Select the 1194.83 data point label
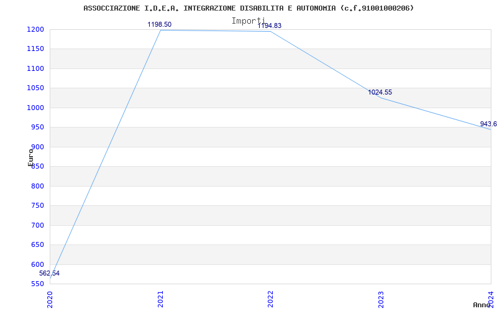Image resolution: width=497 pixels, height=311 pixels. (270, 26)
